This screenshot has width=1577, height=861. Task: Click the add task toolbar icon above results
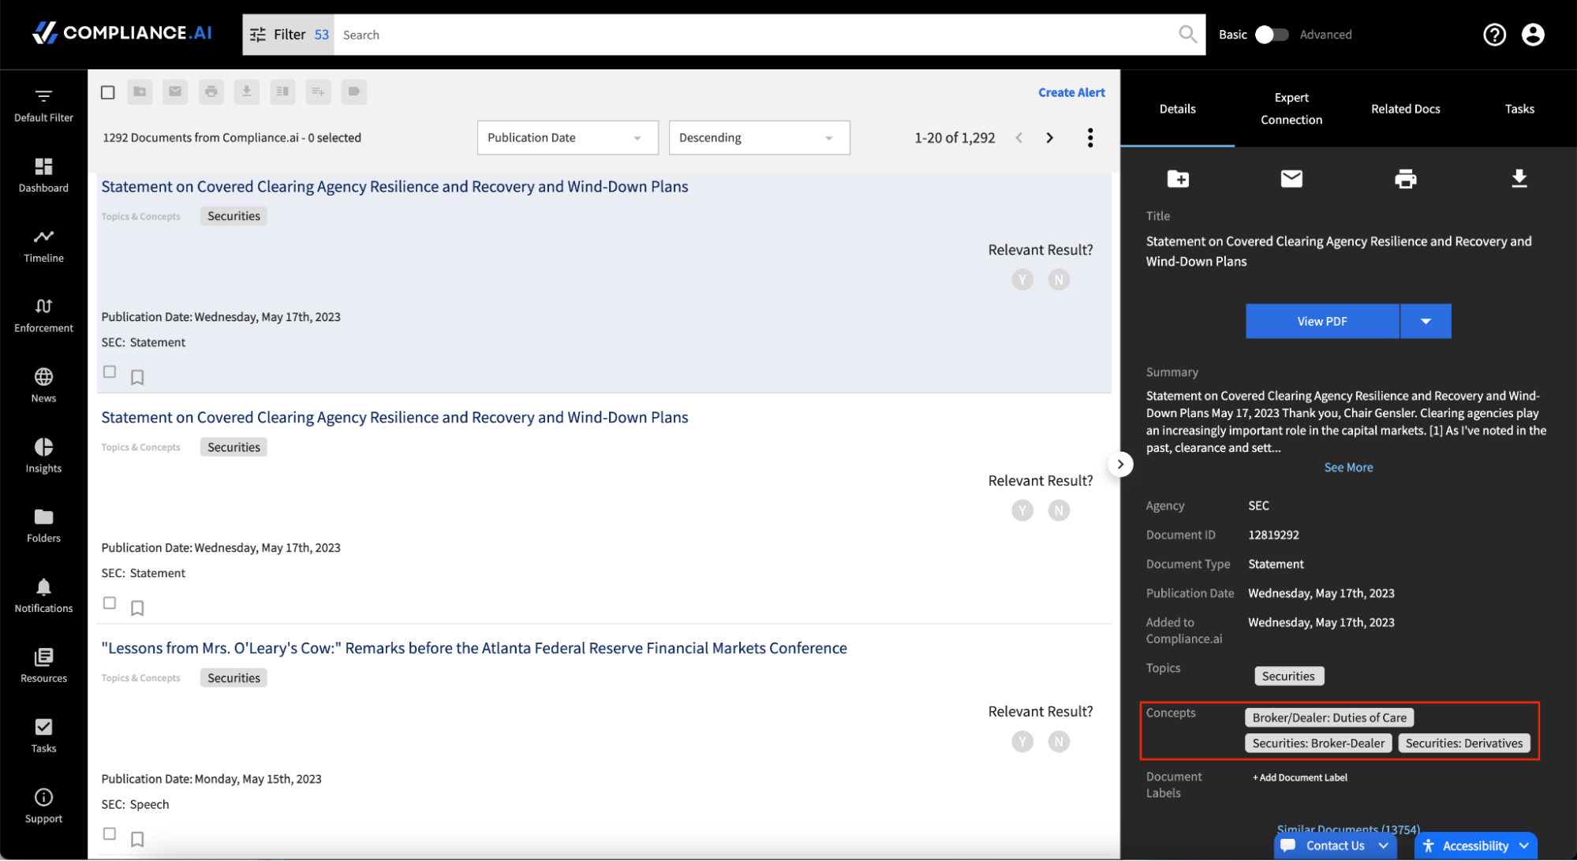tap(318, 91)
